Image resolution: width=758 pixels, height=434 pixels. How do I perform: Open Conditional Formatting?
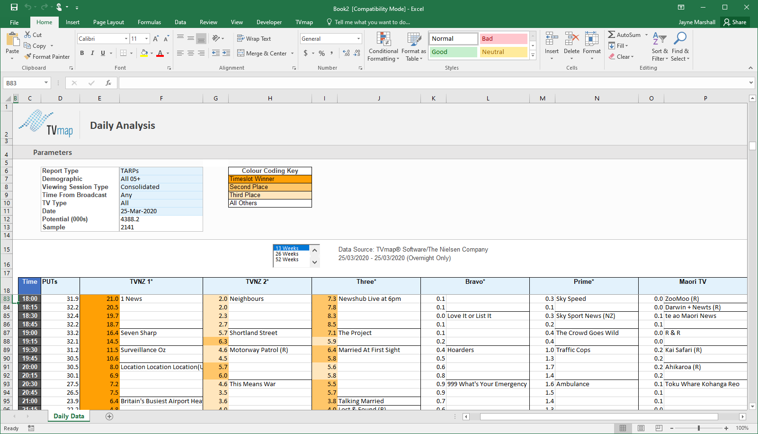point(383,46)
